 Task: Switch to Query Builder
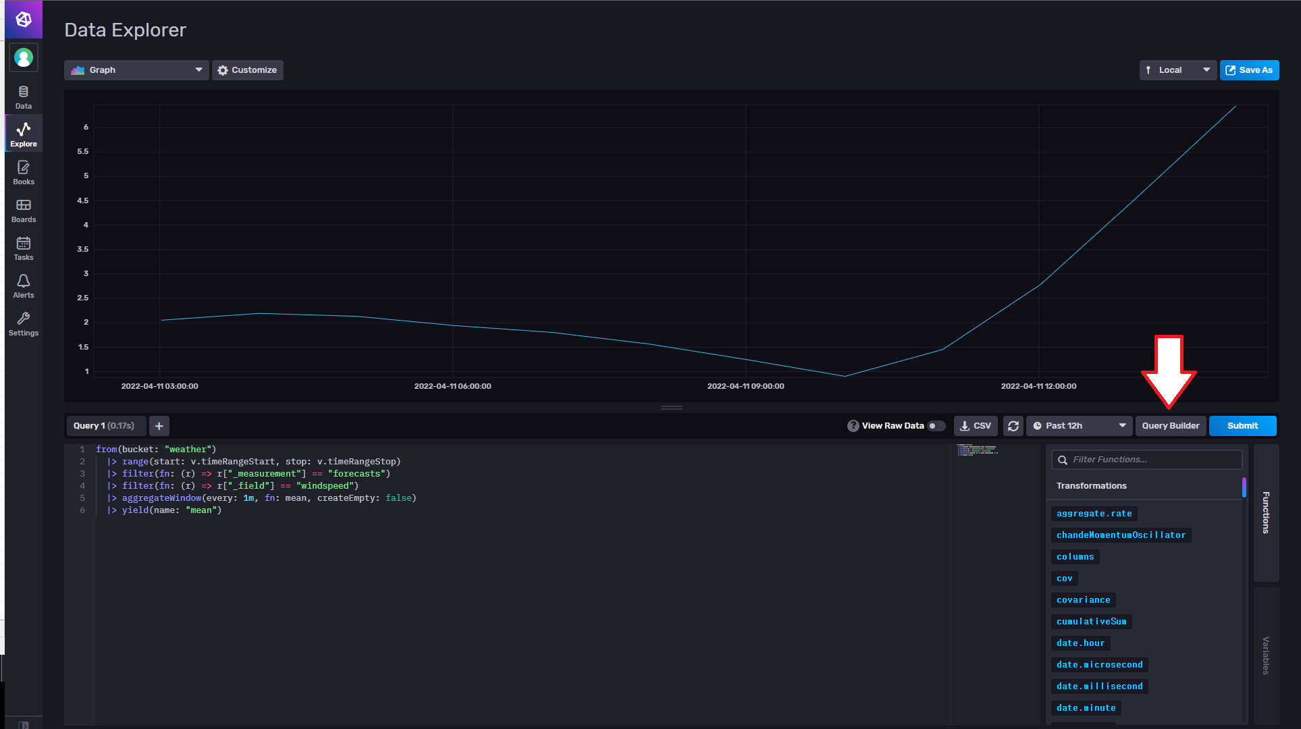click(1171, 426)
